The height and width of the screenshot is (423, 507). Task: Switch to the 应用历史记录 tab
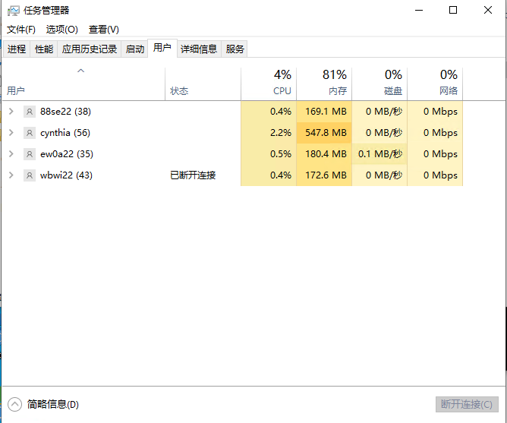tap(90, 49)
